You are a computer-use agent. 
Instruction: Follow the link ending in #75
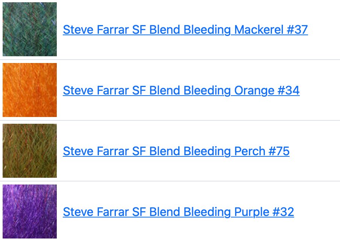click(176, 151)
